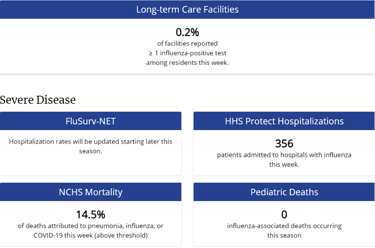Click the Long-term Care Facilities header

(187, 10)
